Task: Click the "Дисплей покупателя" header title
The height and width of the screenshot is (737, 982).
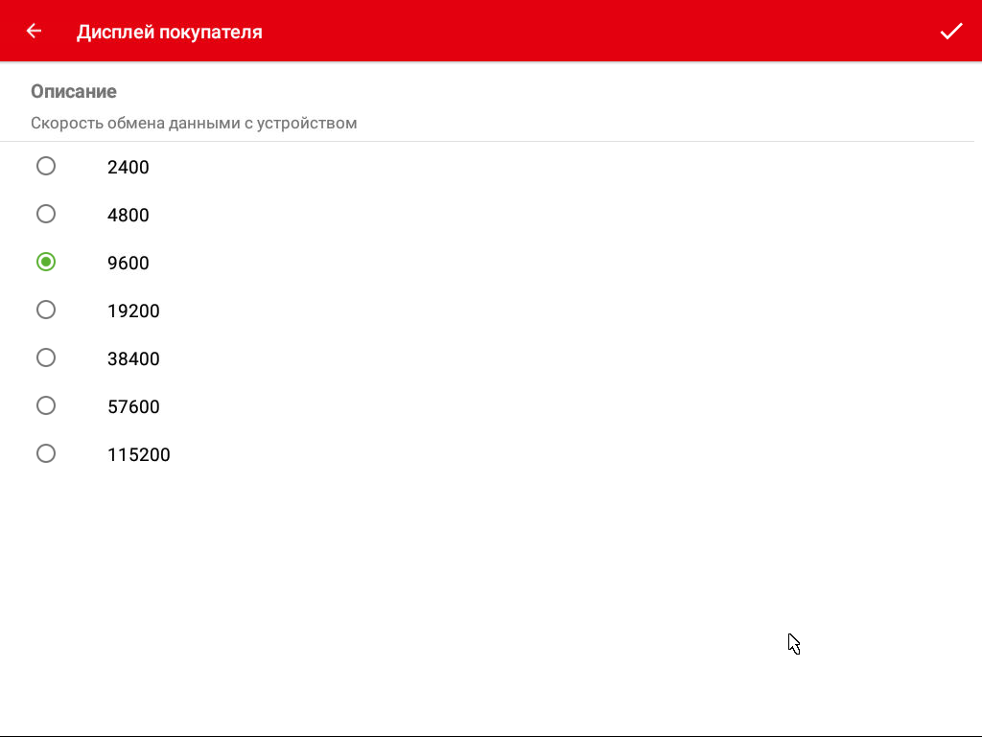Action: (170, 32)
